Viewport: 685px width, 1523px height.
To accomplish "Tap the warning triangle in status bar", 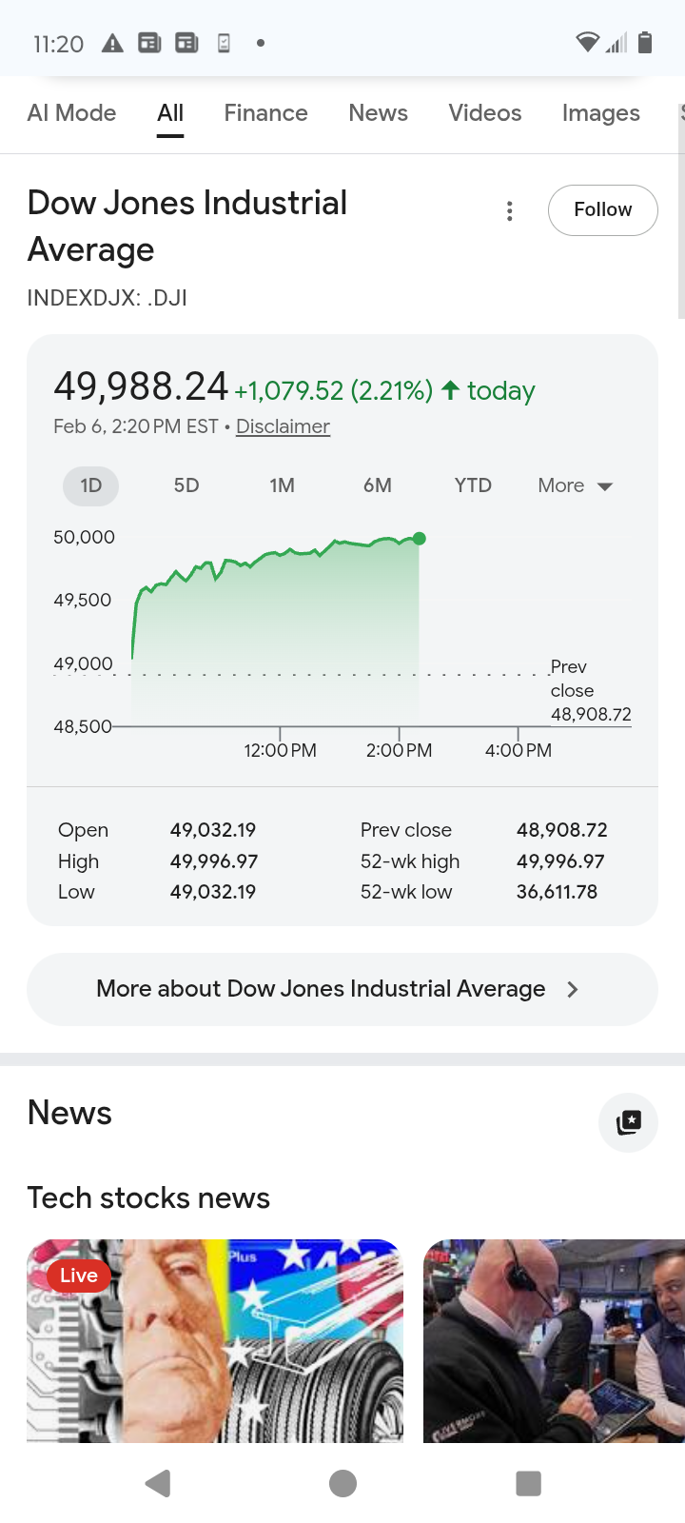I will tap(112, 43).
